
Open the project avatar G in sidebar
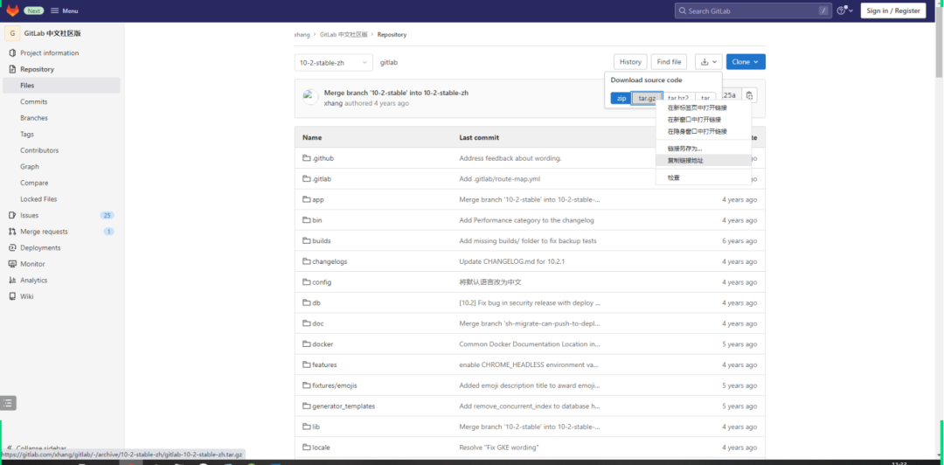tap(12, 33)
